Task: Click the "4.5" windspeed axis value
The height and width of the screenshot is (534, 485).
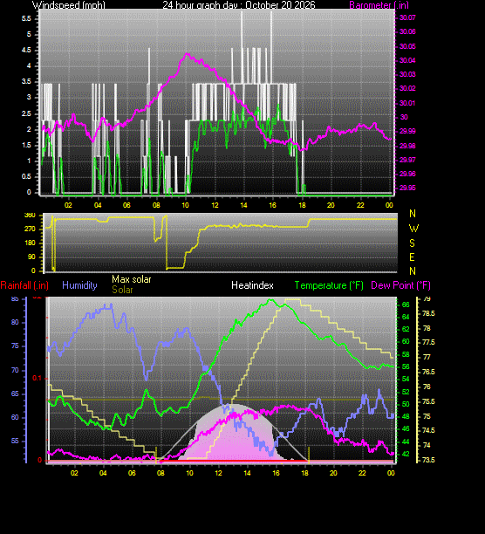Action: point(26,50)
